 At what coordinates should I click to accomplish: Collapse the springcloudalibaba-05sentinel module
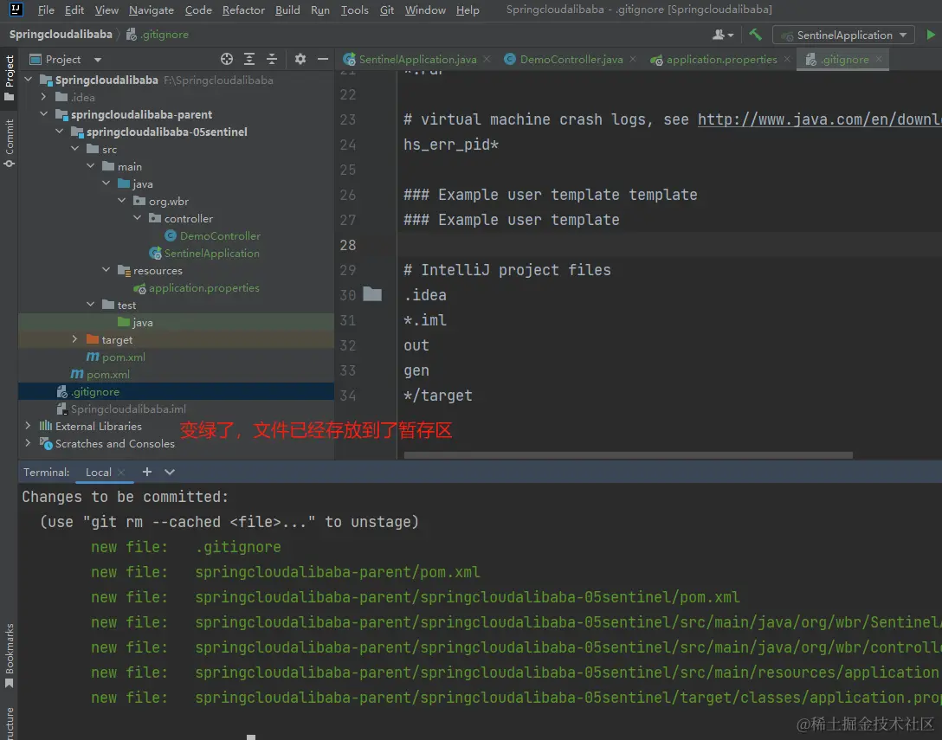point(59,131)
